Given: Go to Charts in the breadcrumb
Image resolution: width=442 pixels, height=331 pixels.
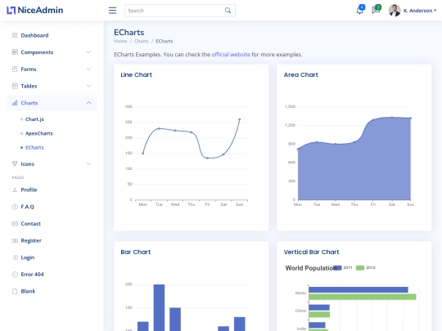Looking at the screenshot, I should 142,41.
